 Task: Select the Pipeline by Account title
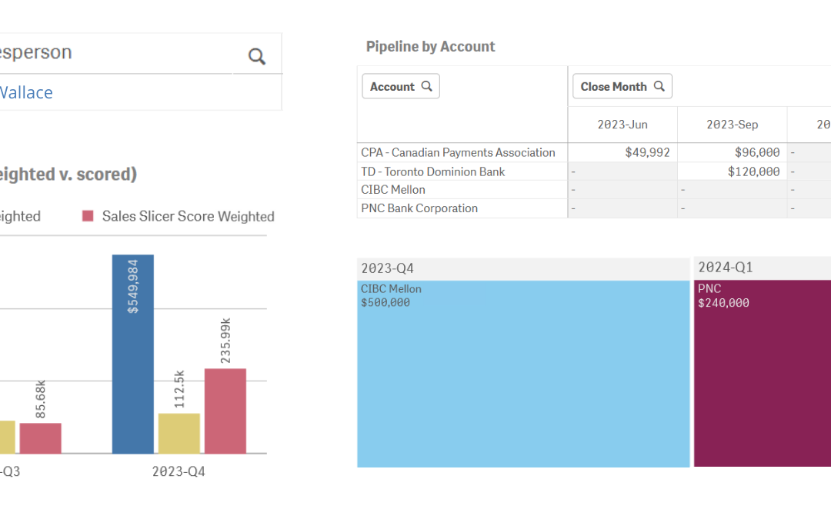[430, 47]
